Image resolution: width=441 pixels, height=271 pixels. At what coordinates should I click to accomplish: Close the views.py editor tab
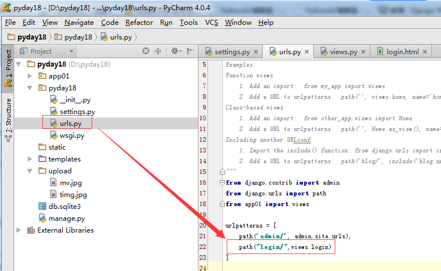(364, 52)
